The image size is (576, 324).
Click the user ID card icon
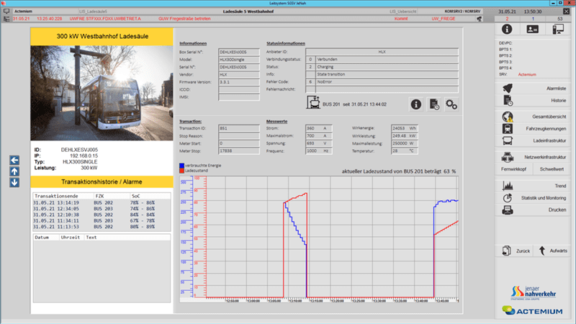[x=532, y=29]
